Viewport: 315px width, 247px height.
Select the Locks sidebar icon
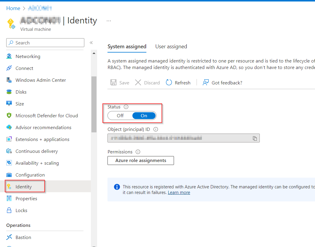coord(9,210)
